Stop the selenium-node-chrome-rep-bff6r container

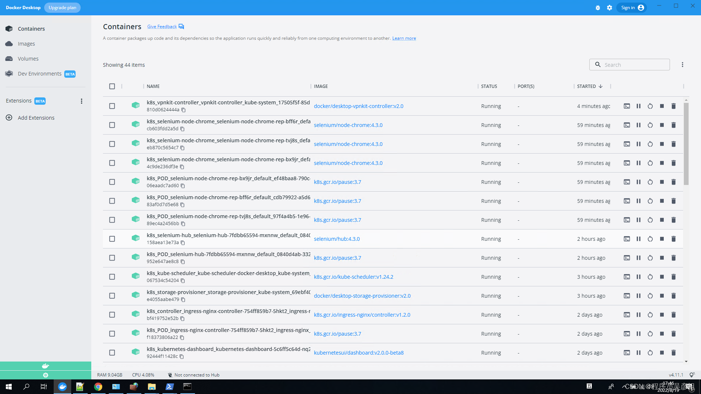coord(662,125)
